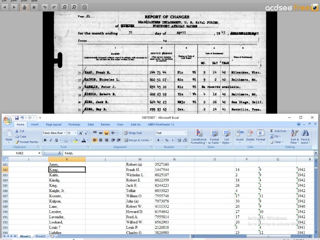320x240 pixels.
Task: Rotate image left in ACDSee
Action: click(x=45, y=8)
